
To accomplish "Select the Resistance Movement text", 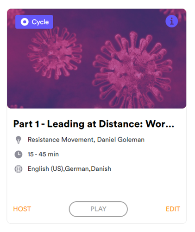I will tap(61, 140).
